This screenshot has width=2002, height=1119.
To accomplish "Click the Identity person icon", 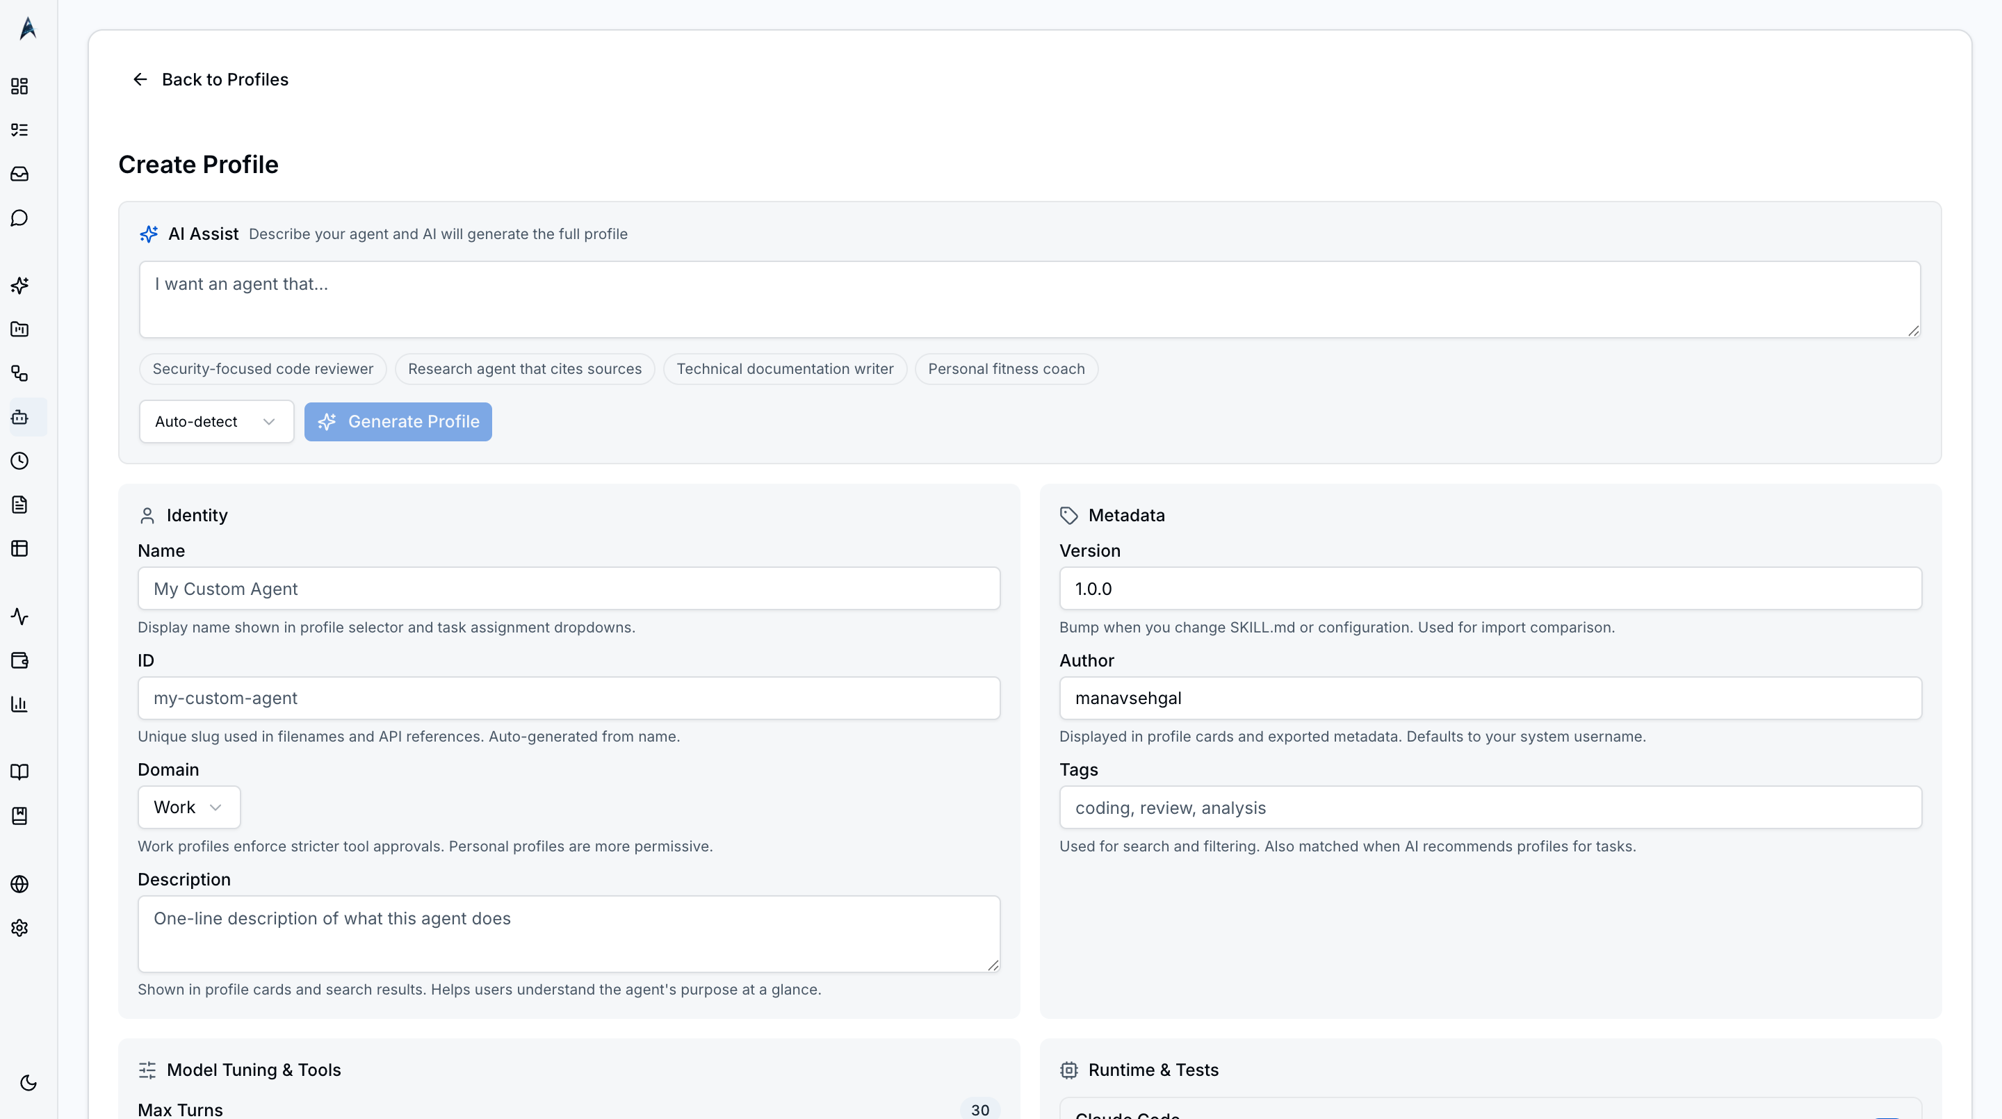I will (x=147, y=516).
